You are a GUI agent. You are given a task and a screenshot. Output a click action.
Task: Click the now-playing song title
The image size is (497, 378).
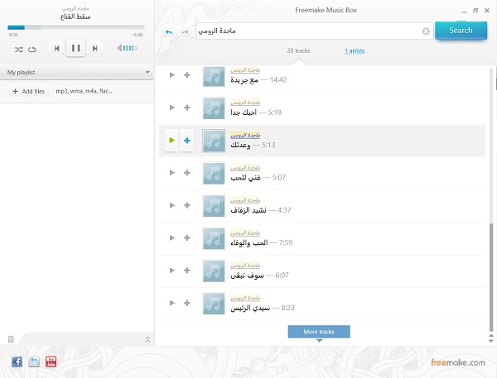click(75, 17)
